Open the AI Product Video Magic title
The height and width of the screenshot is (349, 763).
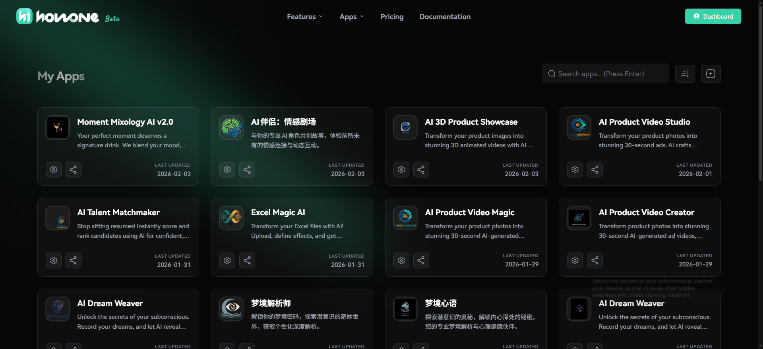click(470, 212)
